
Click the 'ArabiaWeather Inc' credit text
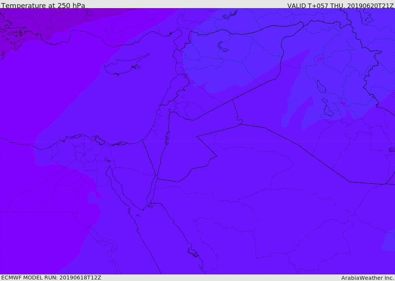pyautogui.click(x=367, y=278)
